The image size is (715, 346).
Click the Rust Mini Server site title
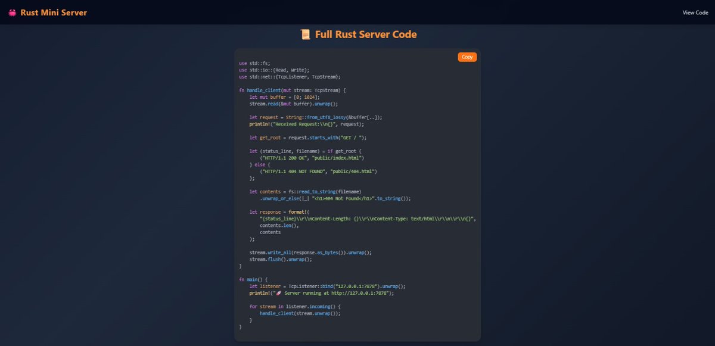pos(54,13)
